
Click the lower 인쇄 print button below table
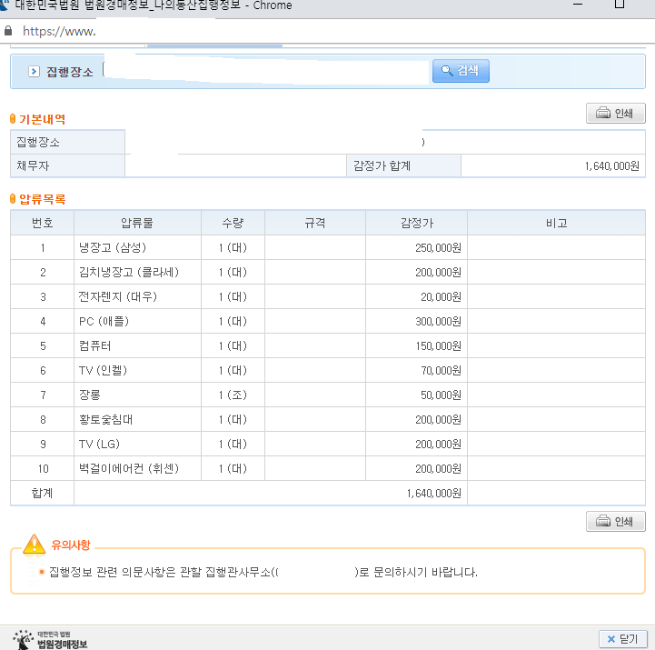coord(615,521)
